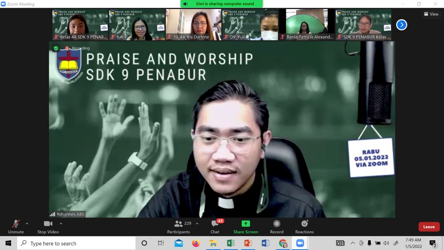Click the green encryption shield icon
Screen dimensions: 444x250
[x=56, y=48]
